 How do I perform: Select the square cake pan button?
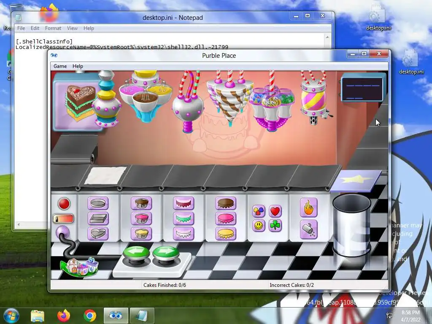point(98,219)
